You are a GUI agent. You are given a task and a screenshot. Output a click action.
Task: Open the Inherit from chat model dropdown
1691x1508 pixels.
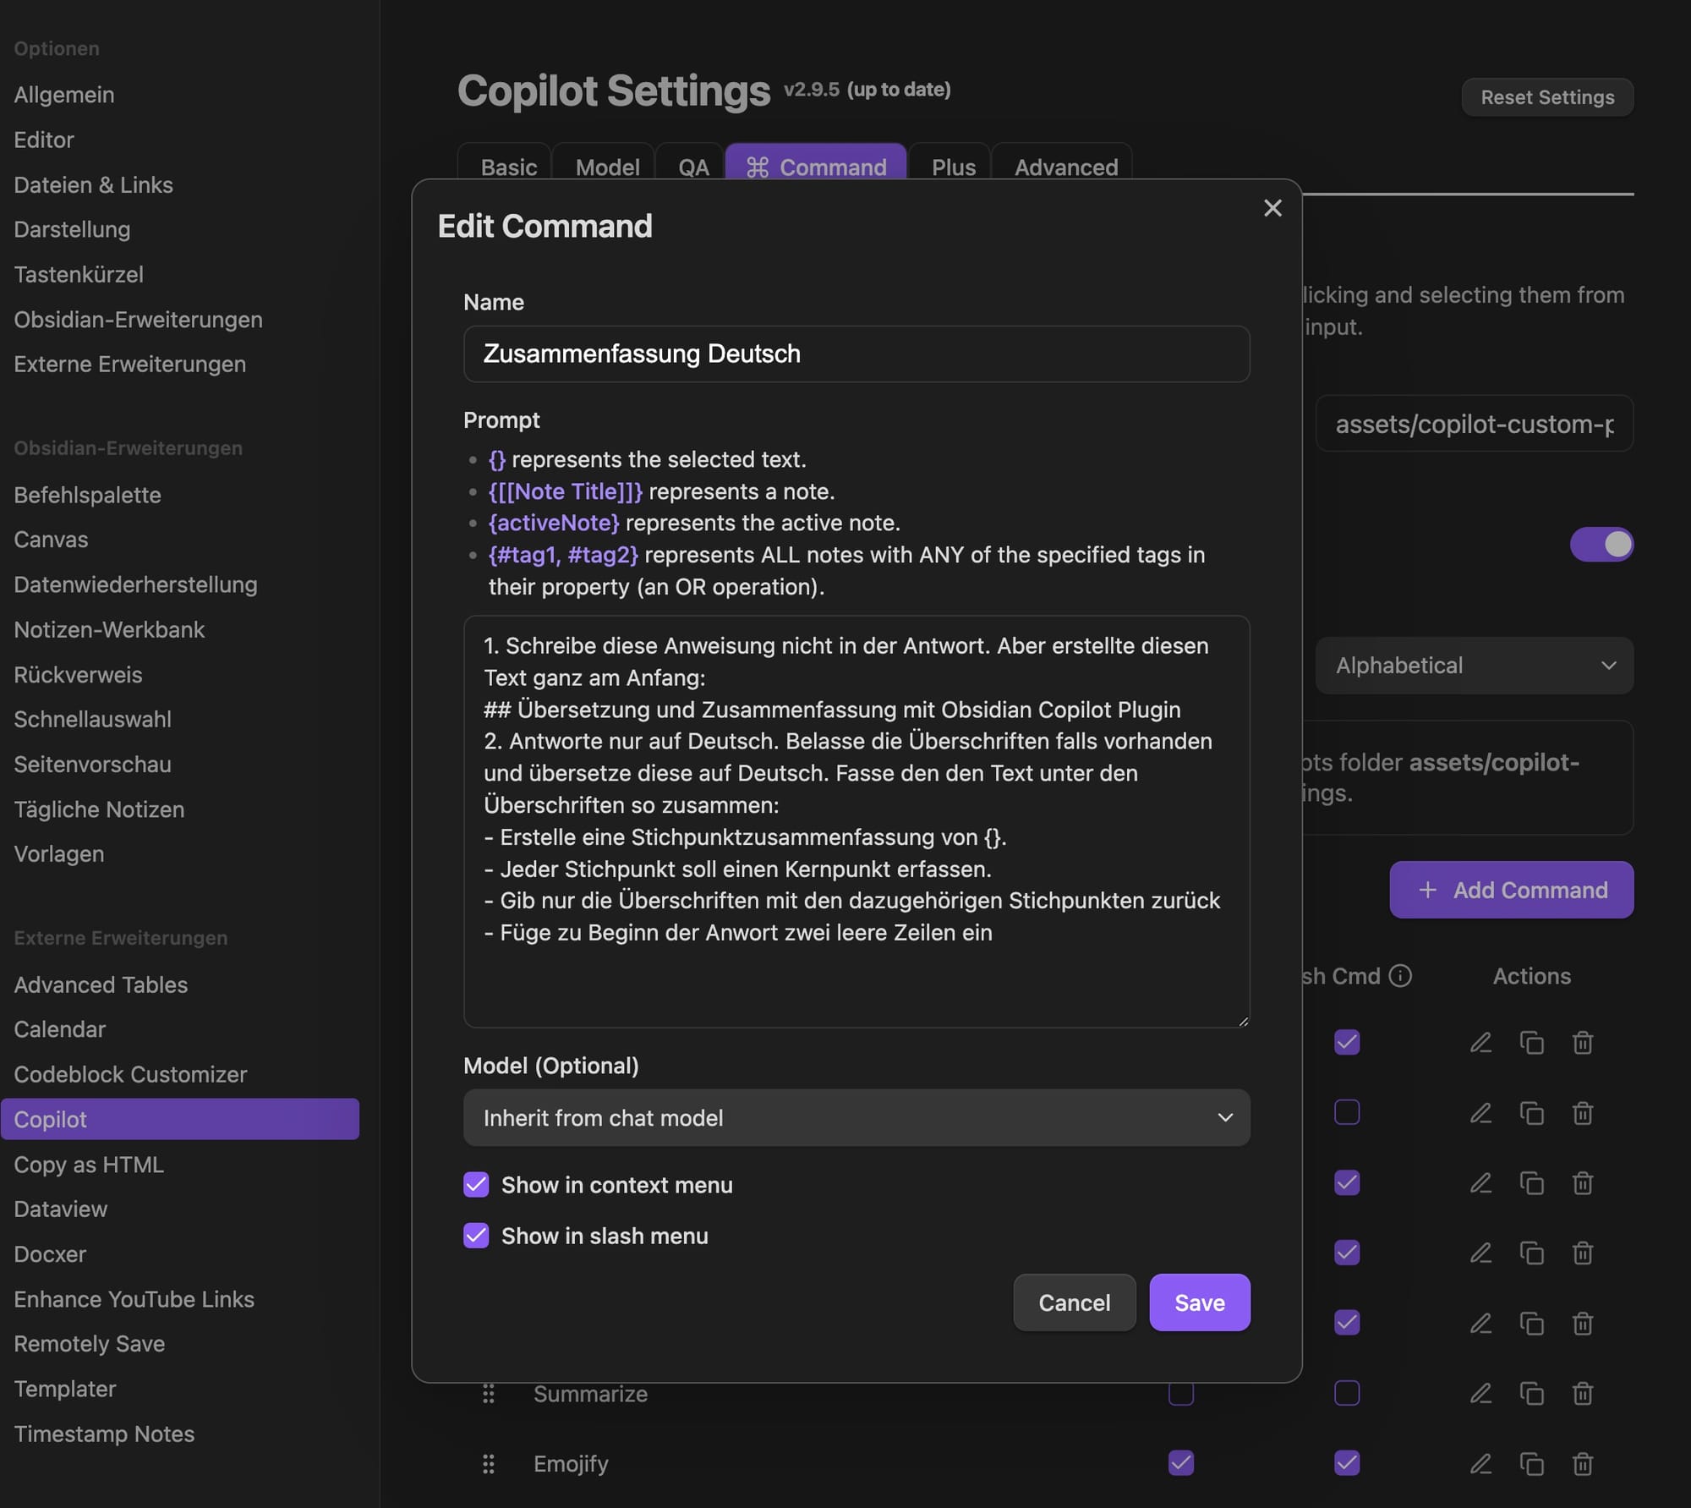[x=856, y=1118]
